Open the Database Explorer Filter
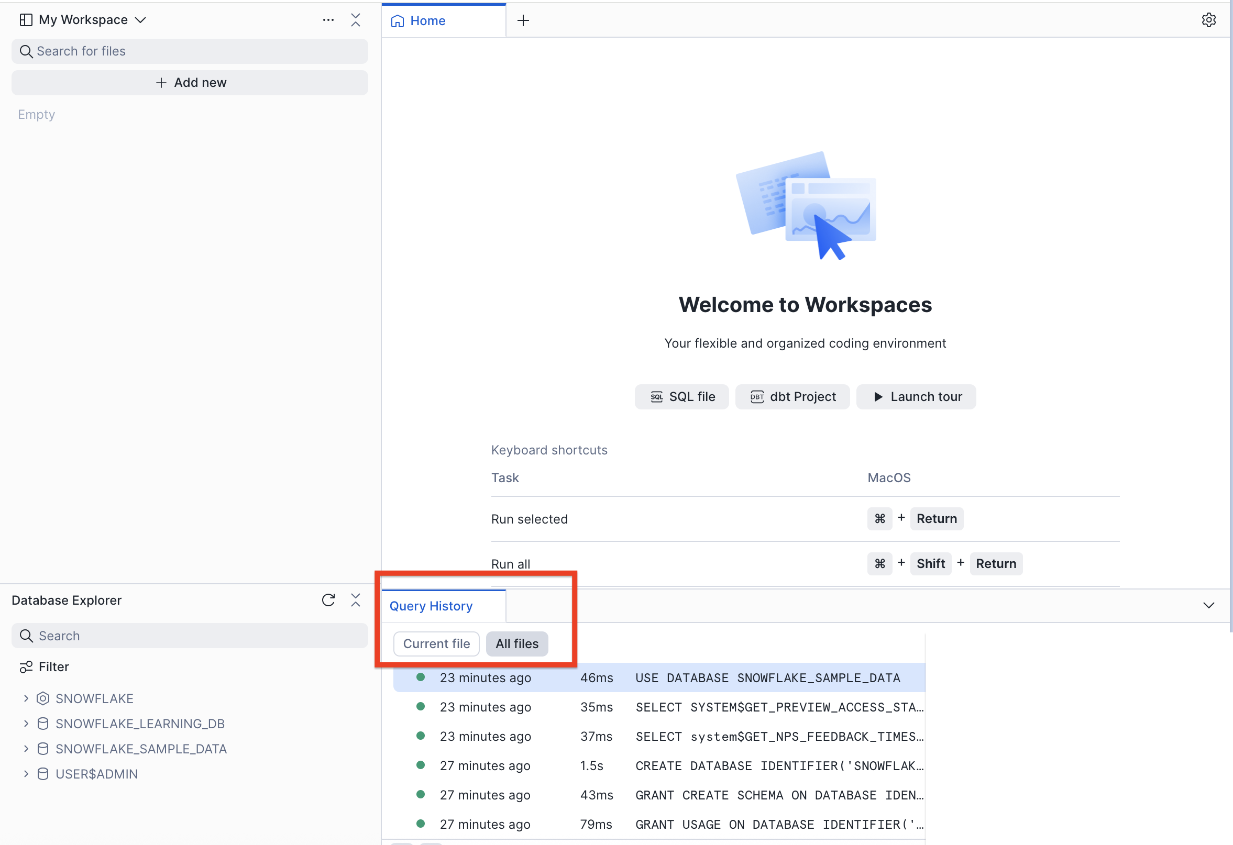Screen dimensions: 1233x845 click(45, 667)
